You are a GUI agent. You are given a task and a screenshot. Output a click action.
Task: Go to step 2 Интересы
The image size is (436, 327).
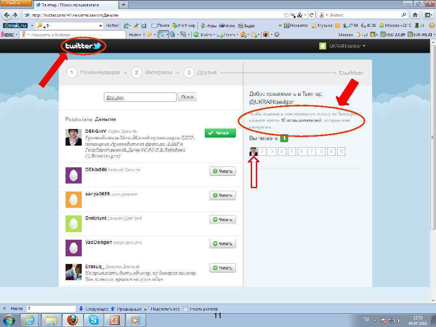[152, 72]
